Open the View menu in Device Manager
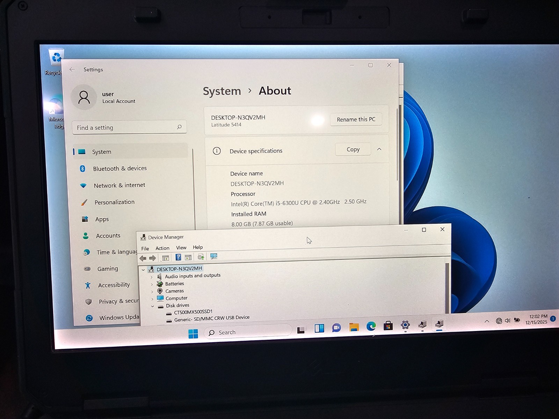The image size is (559, 419). tap(181, 248)
